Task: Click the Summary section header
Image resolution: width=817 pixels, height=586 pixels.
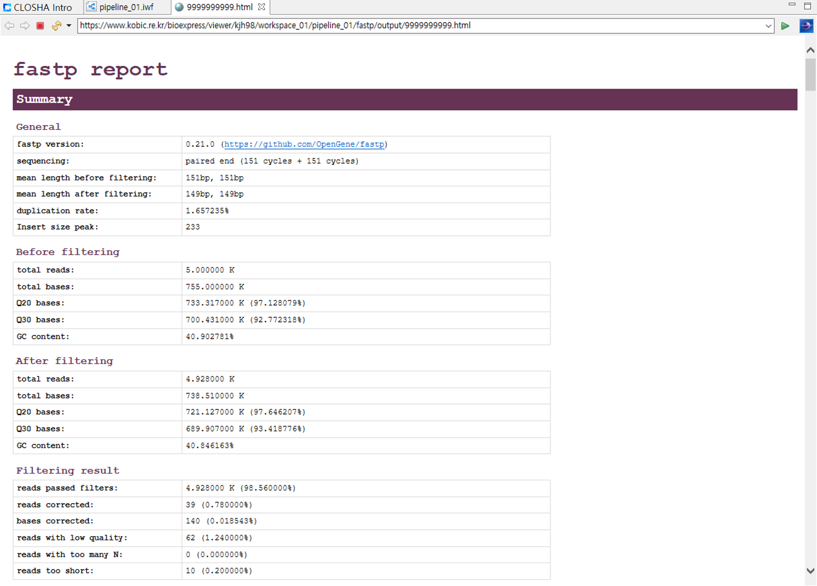Action: pos(405,99)
